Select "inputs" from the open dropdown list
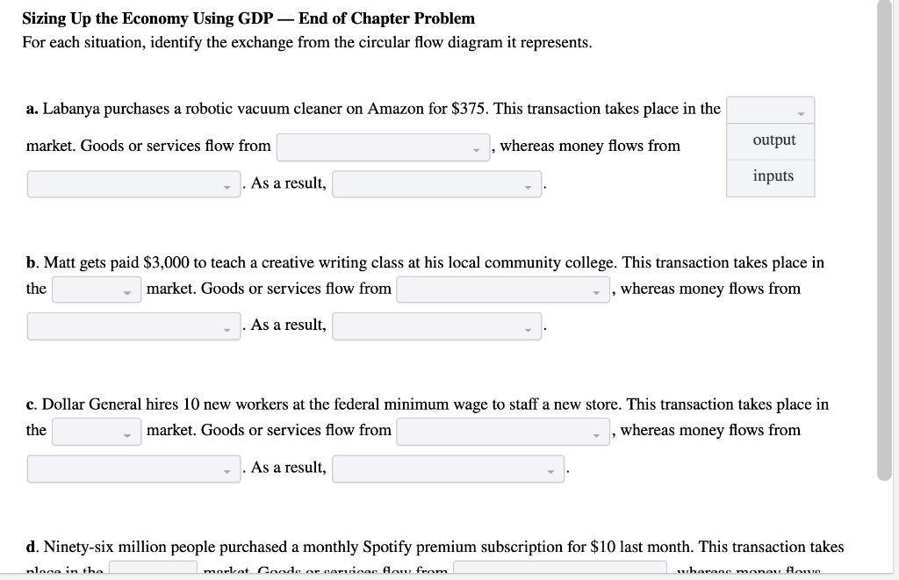The image size is (899, 580). (771, 175)
